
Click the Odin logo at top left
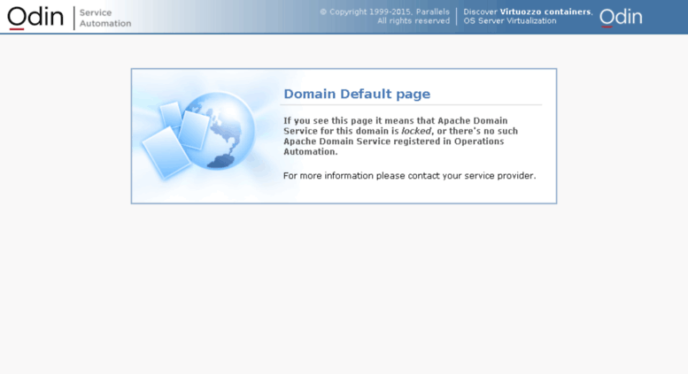click(x=35, y=17)
